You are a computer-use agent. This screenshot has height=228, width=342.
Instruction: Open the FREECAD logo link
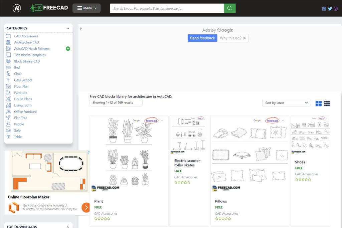click(49, 8)
